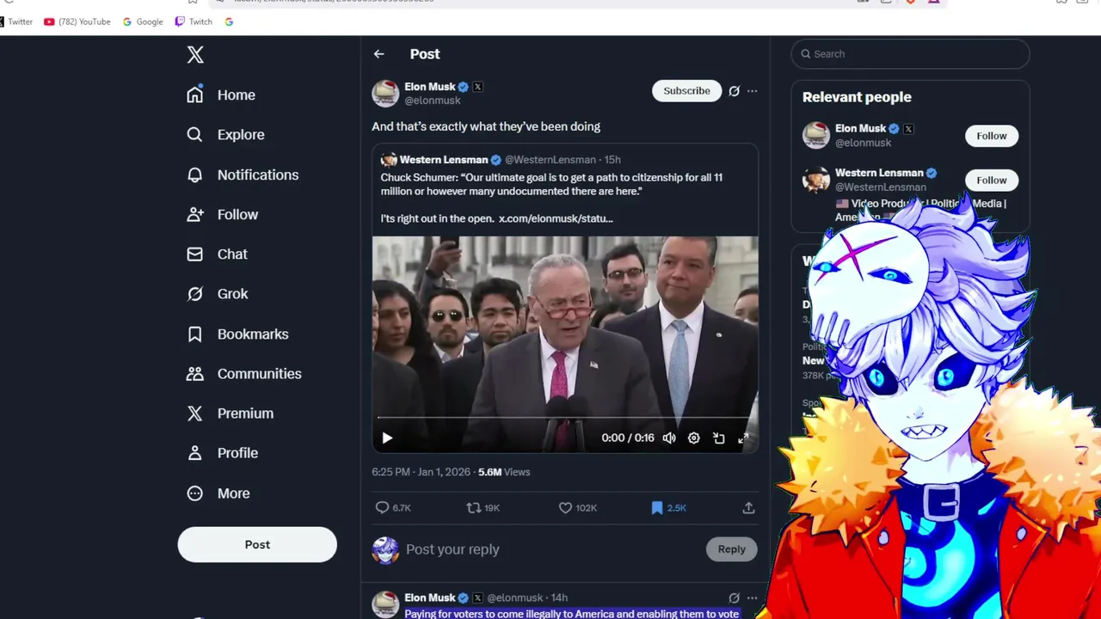Enter fullscreen video mode
Image resolution: width=1101 pixels, height=619 pixels.
(x=743, y=438)
